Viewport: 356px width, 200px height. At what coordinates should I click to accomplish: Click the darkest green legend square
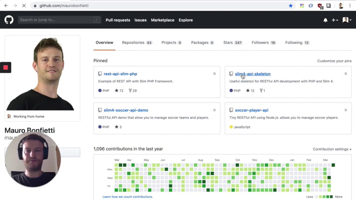331,197
